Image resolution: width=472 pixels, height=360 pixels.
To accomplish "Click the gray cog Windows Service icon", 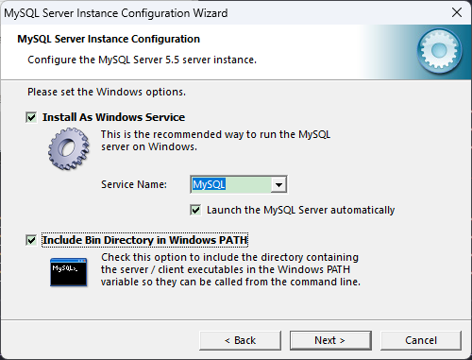I will [x=69, y=148].
